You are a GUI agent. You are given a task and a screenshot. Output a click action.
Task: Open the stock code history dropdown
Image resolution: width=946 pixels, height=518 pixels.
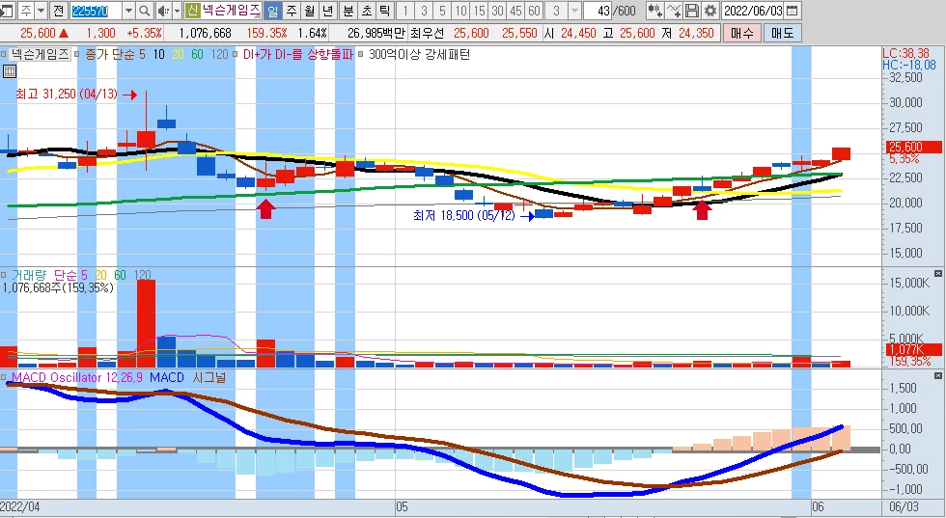point(128,11)
